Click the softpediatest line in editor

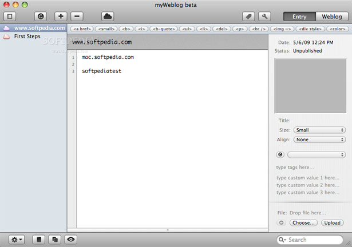pyautogui.click(x=101, y=71)
